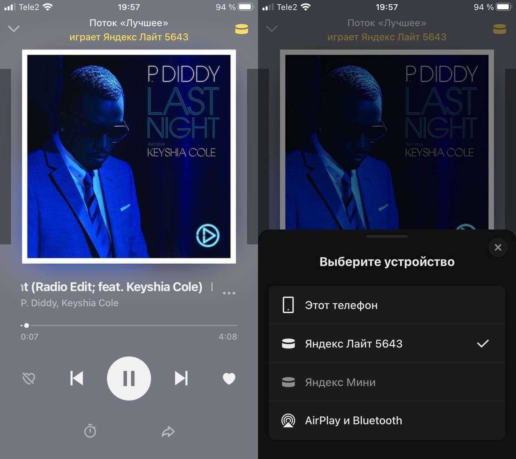Open the yellow speaker device icon

click(x=241, y=29)
